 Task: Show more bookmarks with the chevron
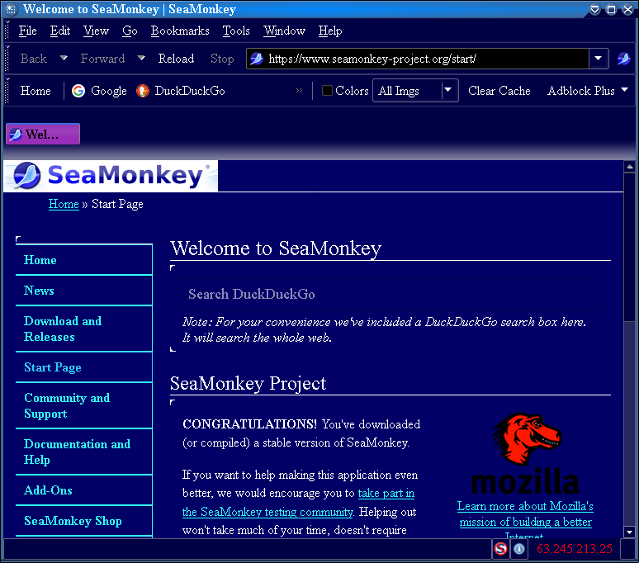coord(299,91)
